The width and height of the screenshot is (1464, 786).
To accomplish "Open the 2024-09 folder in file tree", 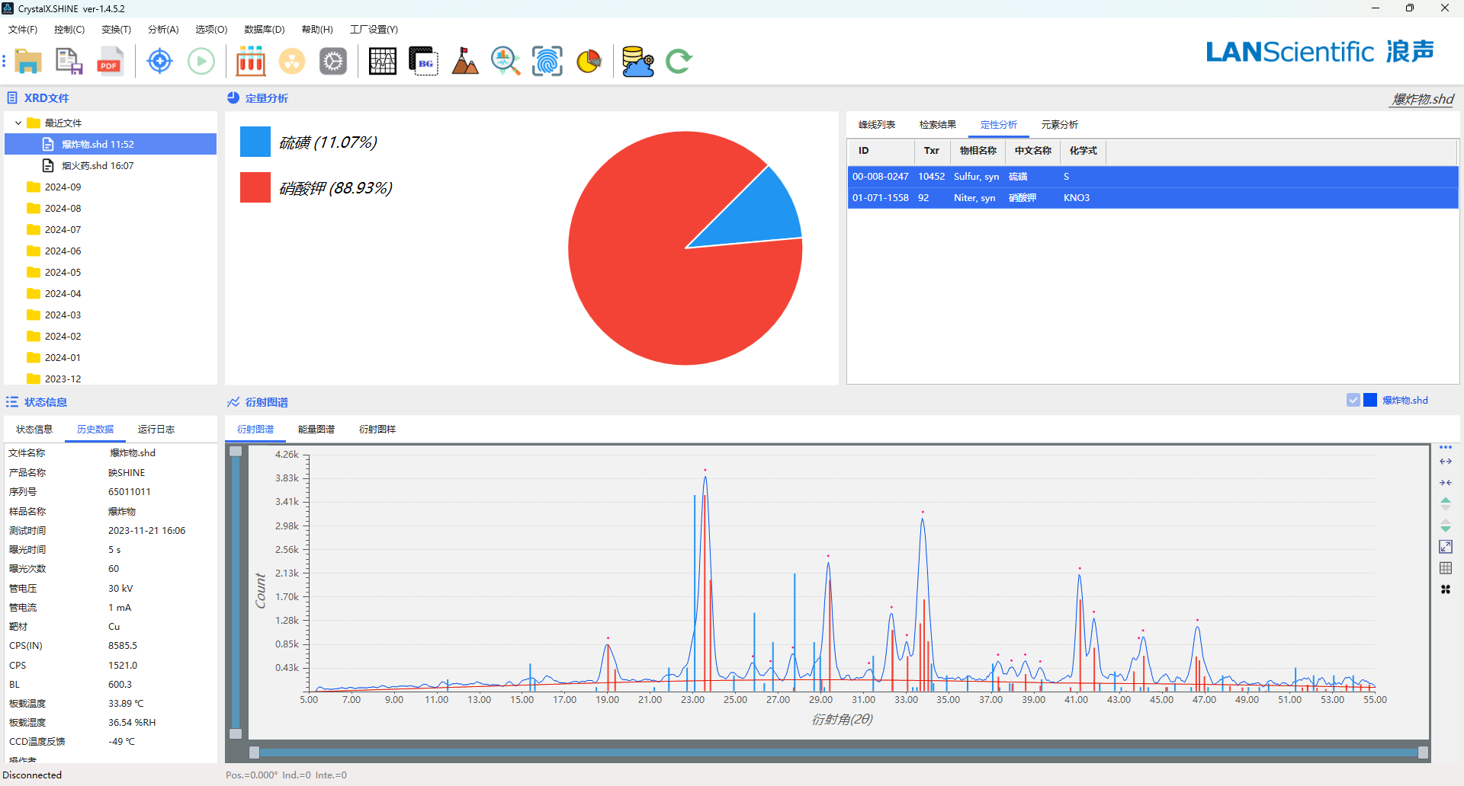I will pyautogui.click(x=63, y=187).
